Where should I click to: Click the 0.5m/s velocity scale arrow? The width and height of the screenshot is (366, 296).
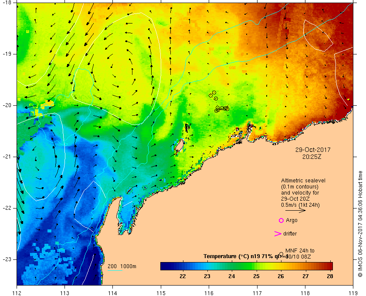(x=295, y=210)
